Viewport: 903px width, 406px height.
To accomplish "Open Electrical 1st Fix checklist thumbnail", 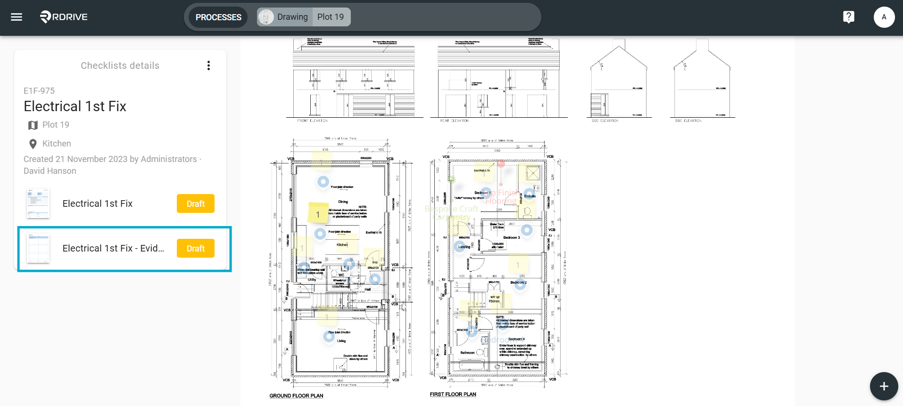I will [x=38, y=203].
